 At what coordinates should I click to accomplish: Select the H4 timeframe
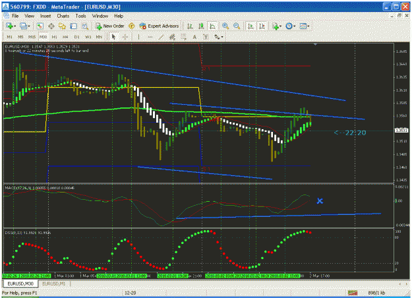pyautogui.click(x=65, y=37)
